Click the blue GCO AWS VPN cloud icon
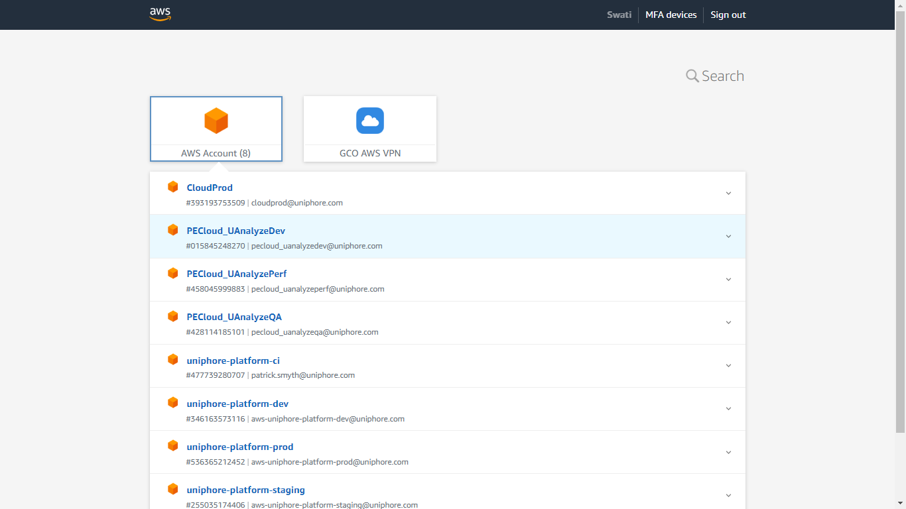906x509 pixels. coord(370,121)
